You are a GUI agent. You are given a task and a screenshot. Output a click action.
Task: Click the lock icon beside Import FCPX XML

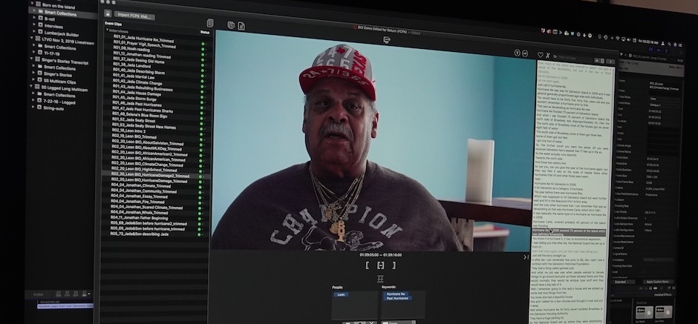108,13
